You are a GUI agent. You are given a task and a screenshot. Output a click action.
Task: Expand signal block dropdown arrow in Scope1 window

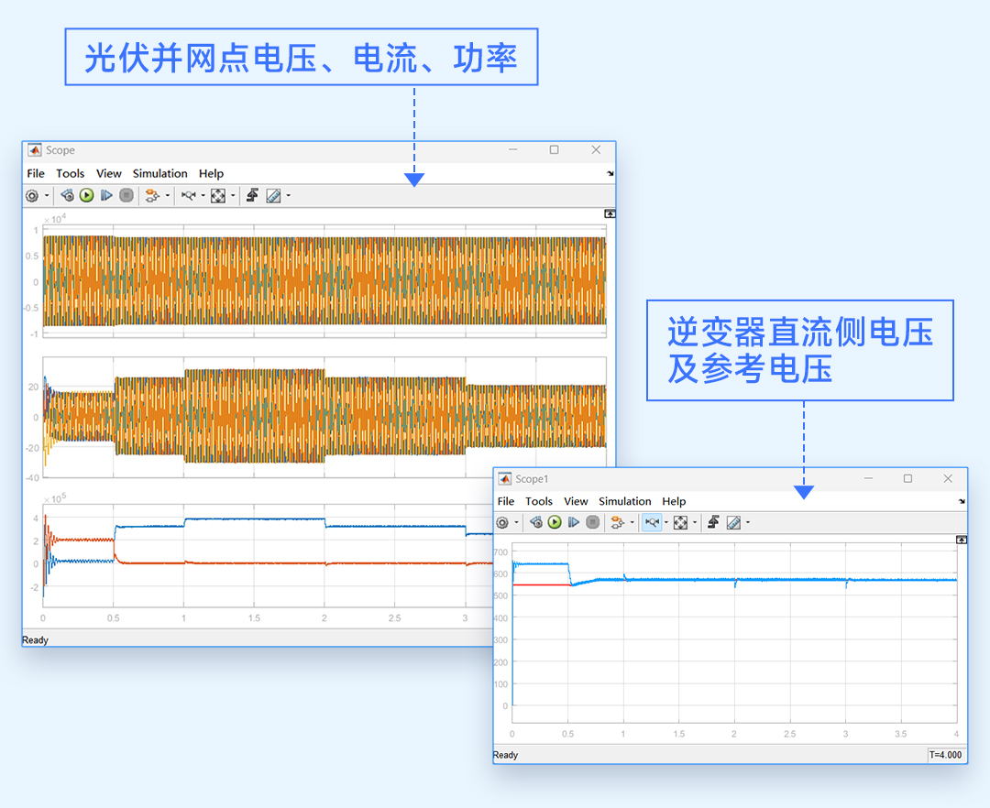point(632,522)
